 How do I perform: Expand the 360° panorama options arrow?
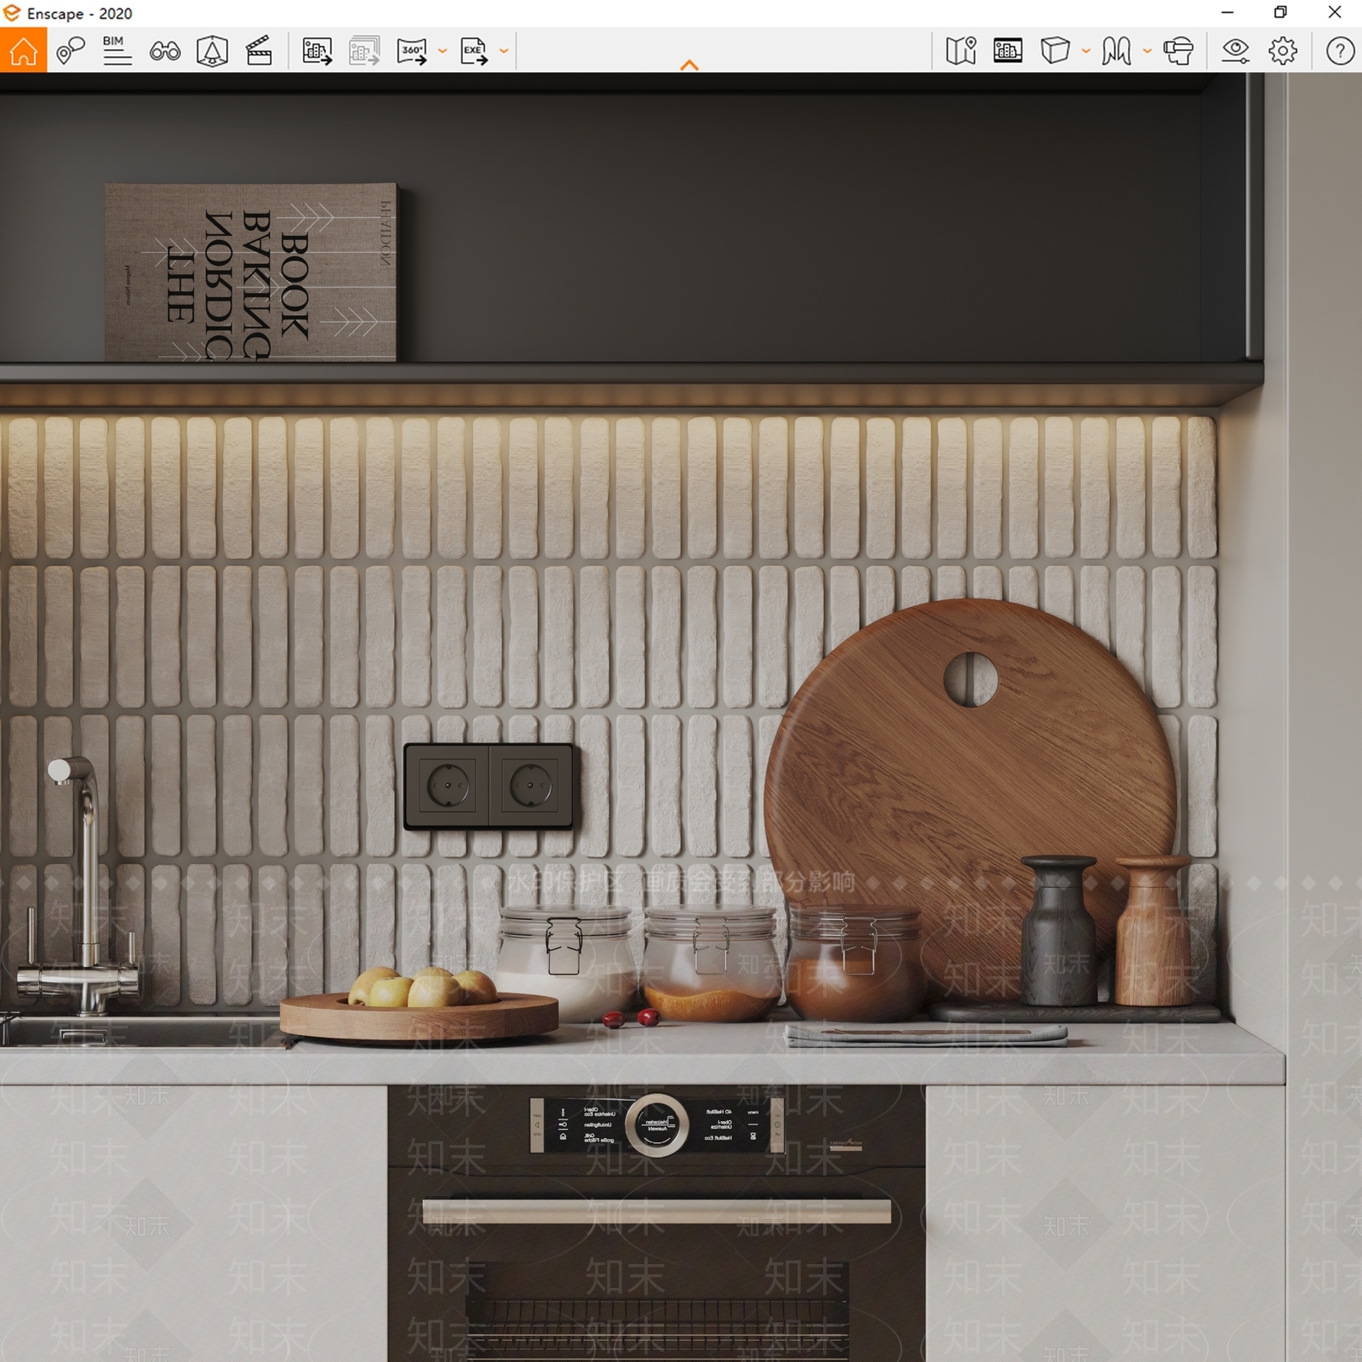coord(442,51)
